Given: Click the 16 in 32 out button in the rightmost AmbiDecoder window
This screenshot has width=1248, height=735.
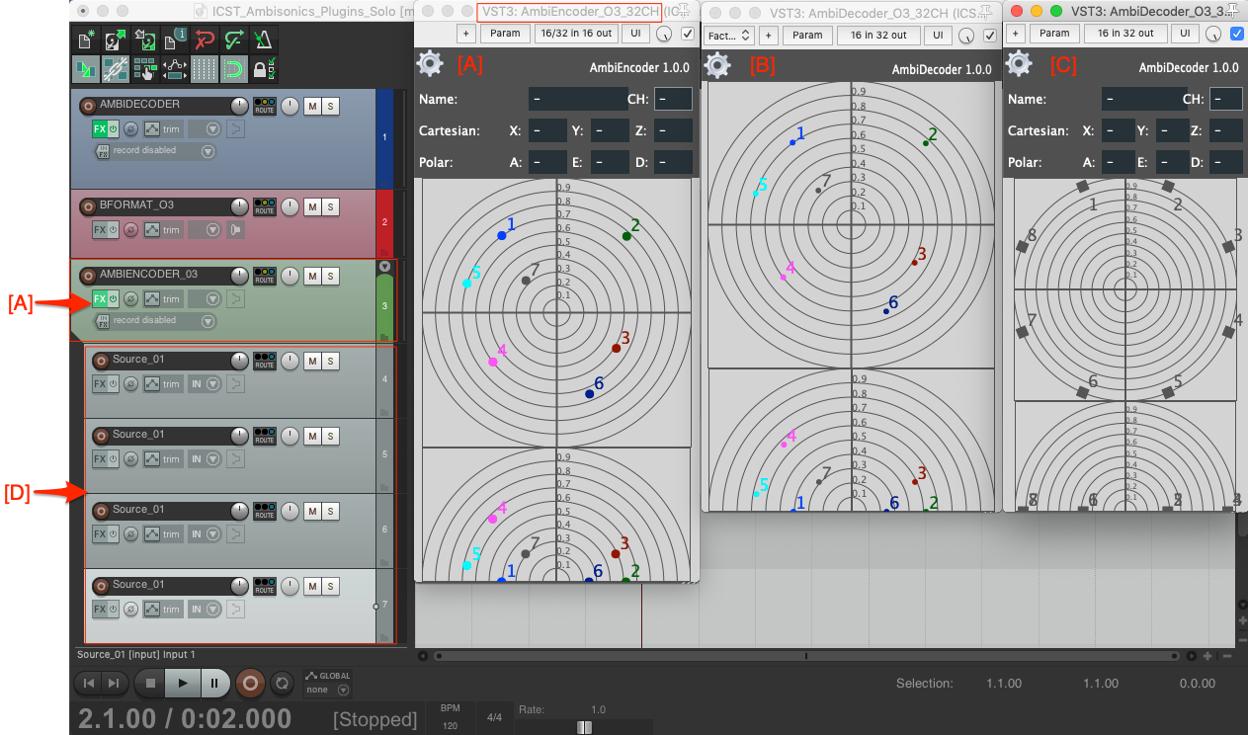Looking at the screenshot, I should coord(1124,34).
